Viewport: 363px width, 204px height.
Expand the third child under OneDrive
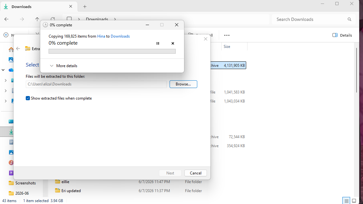point(6,101)
